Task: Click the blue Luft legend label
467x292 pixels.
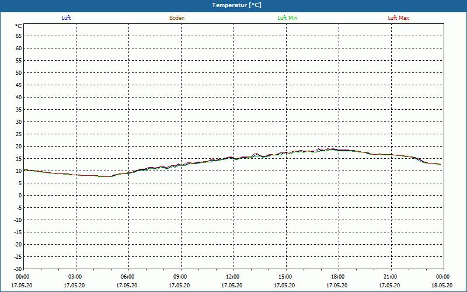Action: tap(66, 18)
